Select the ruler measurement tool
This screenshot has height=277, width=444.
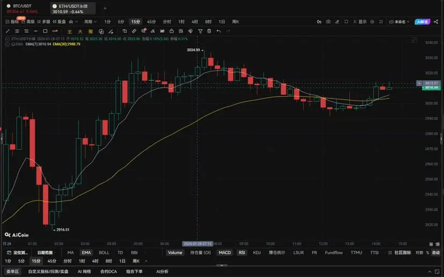[x=134, y=31]
